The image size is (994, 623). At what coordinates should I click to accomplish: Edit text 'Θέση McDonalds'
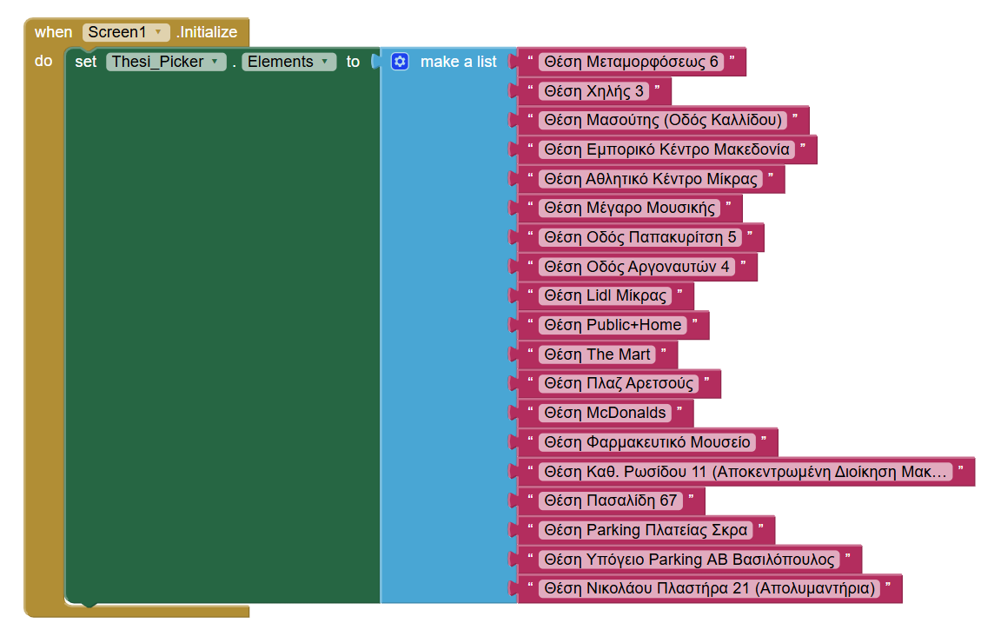605,413
